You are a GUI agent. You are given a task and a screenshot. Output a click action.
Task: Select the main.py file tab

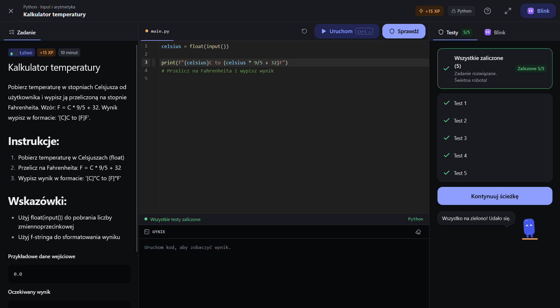click(157, 31)
